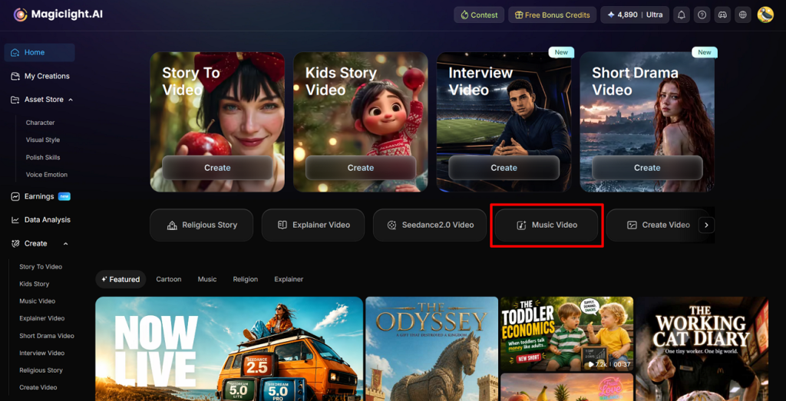Click the Contest flame icon

pyautogui.click(x=464, y=15)
